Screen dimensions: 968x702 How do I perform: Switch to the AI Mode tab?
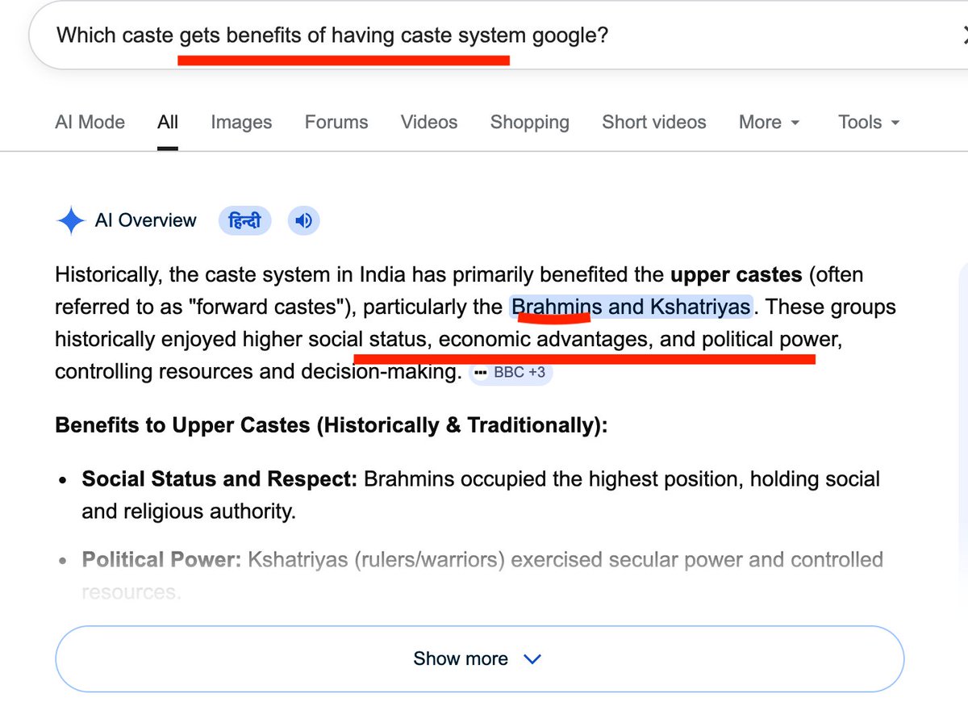point(89,122)
